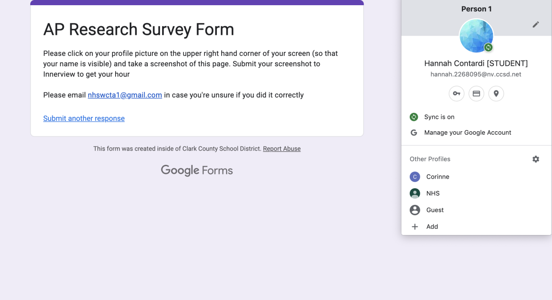Click the pencil edit profile icon
The image size is (552, 300).
[536, 25]
